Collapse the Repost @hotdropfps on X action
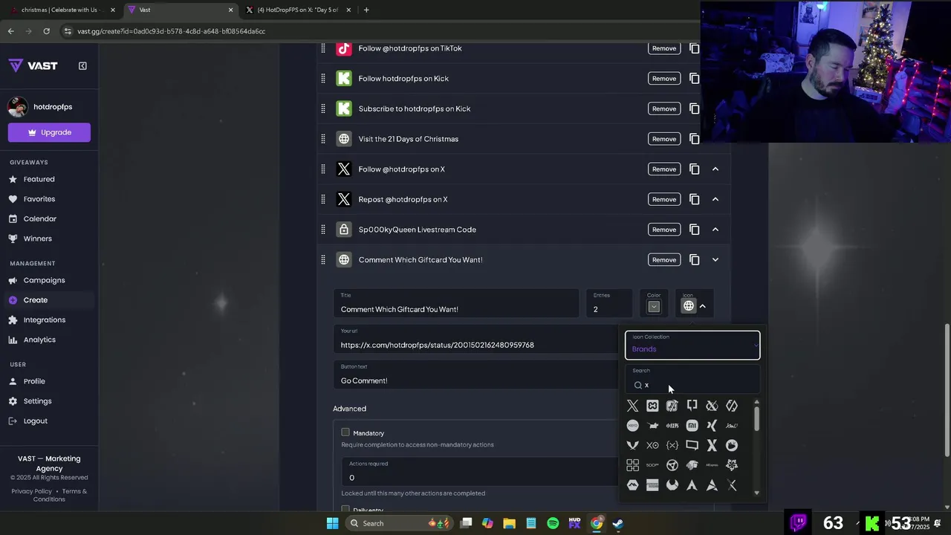This screenshot has height=535, width=951. coord(715,199)
